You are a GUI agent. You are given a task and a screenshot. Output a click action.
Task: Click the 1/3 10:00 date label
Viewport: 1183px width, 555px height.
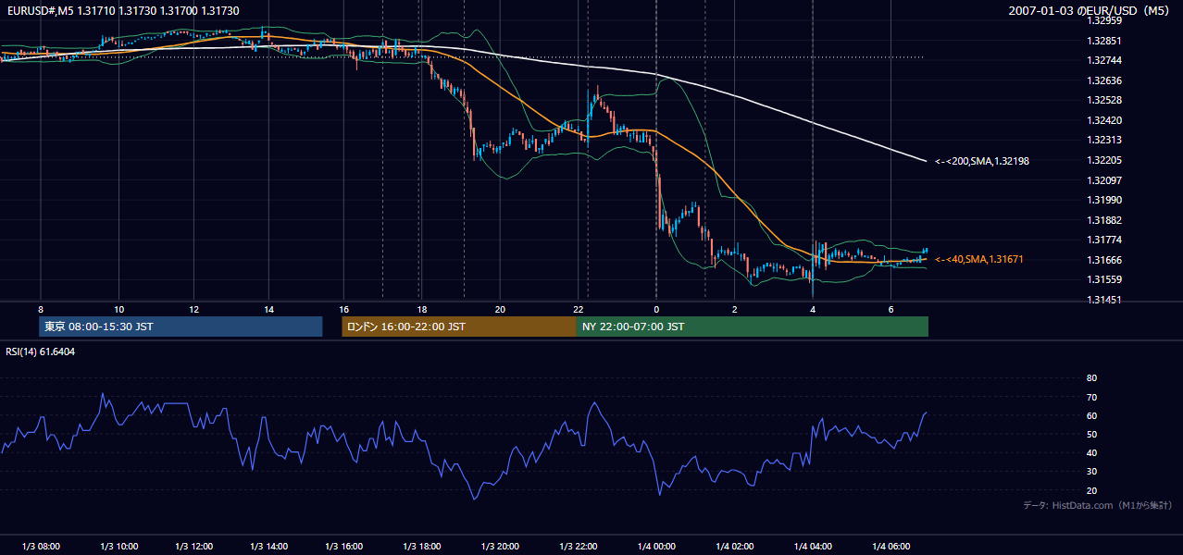click(119, 547)
